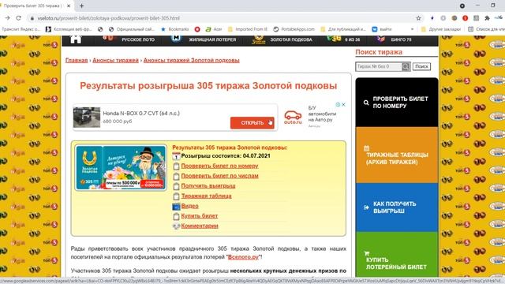Click the magnifier icon in the search box
Screen dimensions: 505x284
(406, 66)
